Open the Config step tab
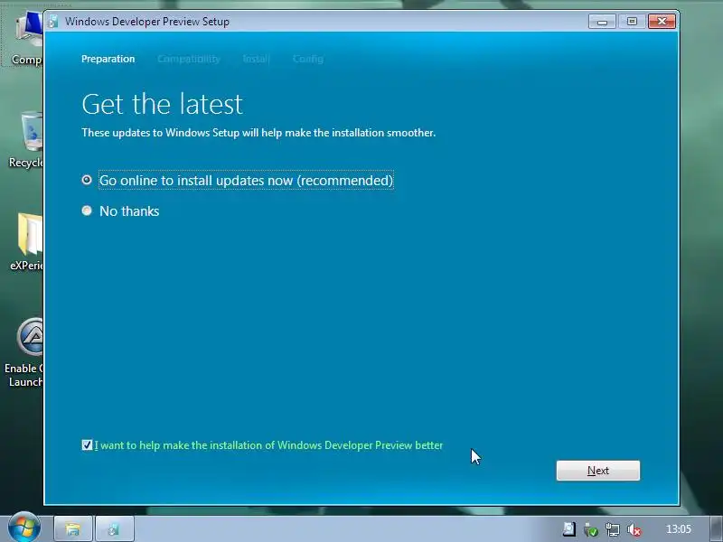723x542 pixels. click(307, 59)
